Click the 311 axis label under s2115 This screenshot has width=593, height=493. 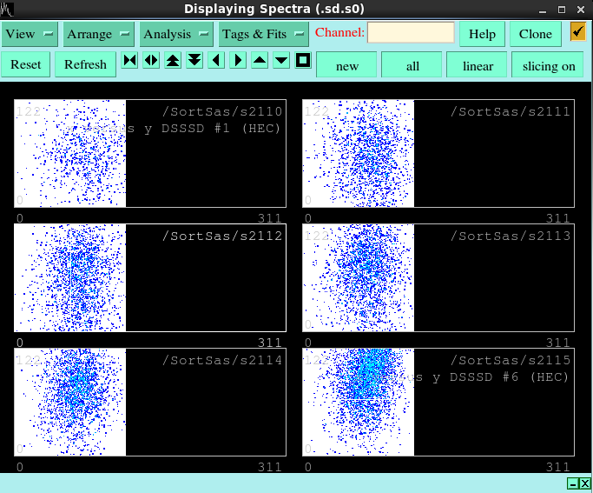click(557, 467)
